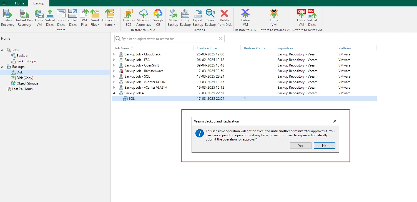Restore to Amazon EC2

[129, 18]
